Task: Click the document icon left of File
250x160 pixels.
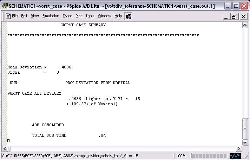Action: (8, 16)
